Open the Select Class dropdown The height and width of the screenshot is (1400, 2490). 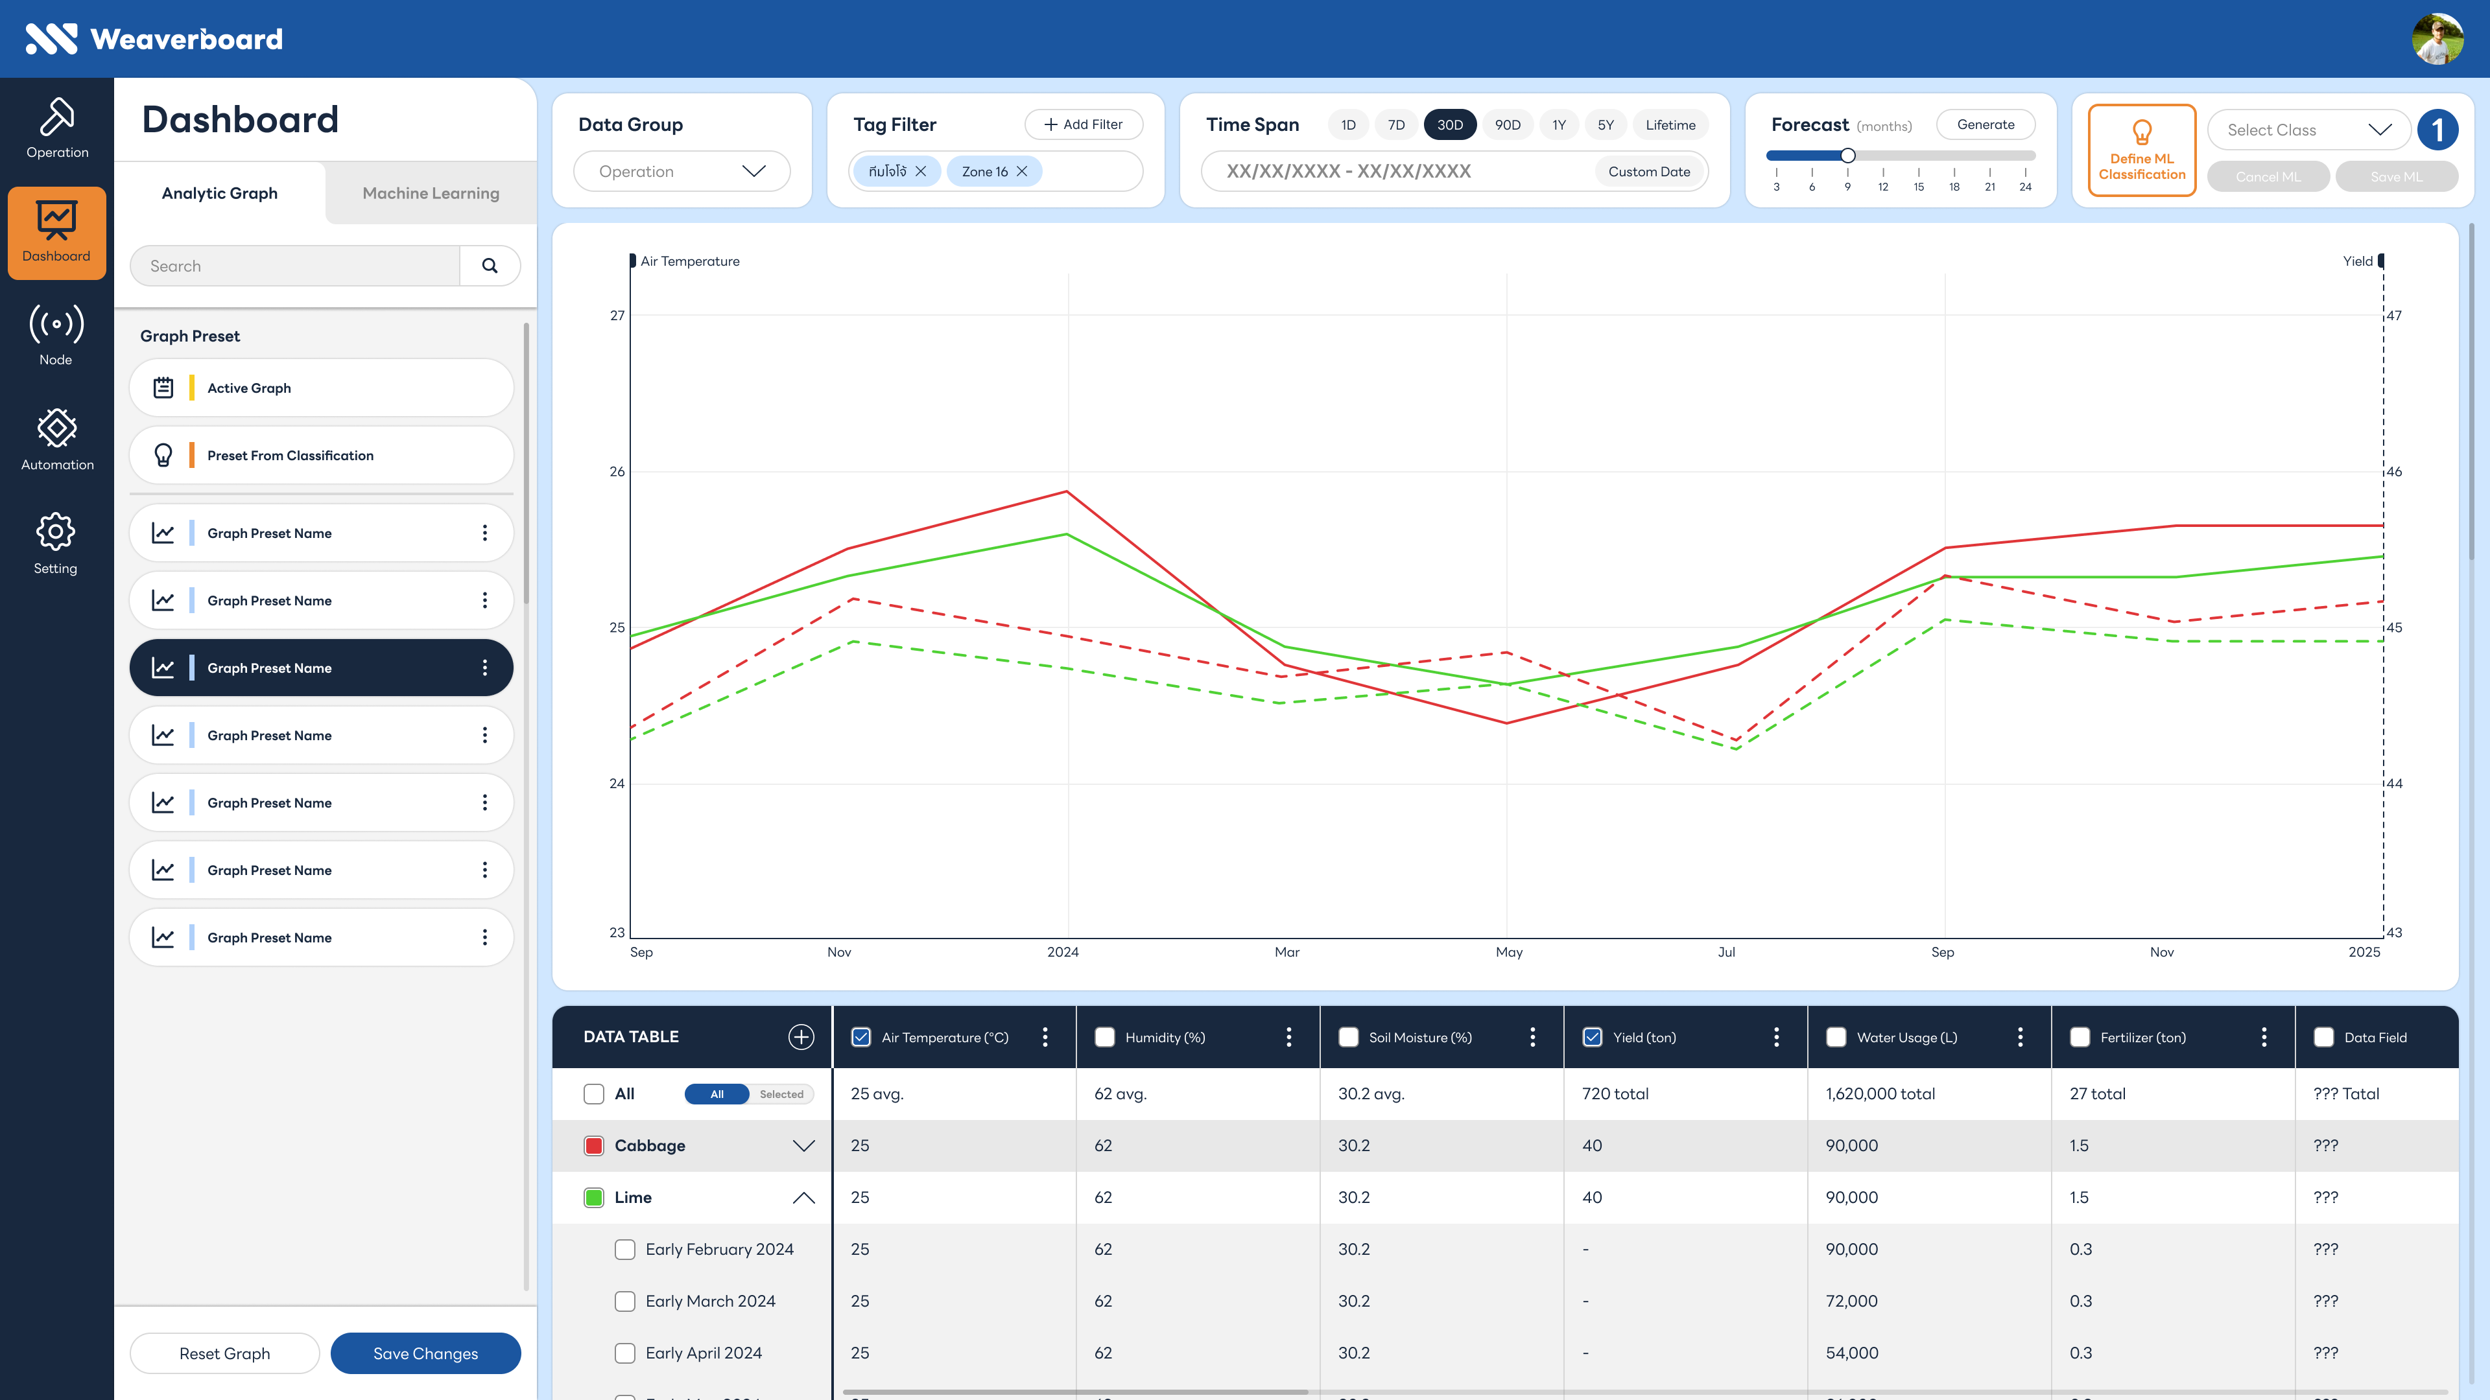[2308, 130]
